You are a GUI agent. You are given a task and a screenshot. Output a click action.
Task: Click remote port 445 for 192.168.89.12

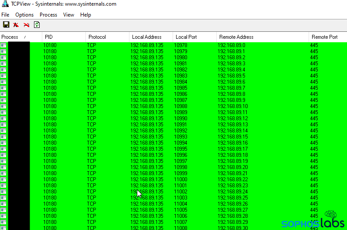tap(314, 118)
